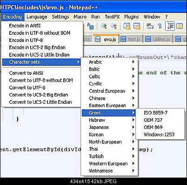Expand the Eastern European submenu

tap(109, 105)
